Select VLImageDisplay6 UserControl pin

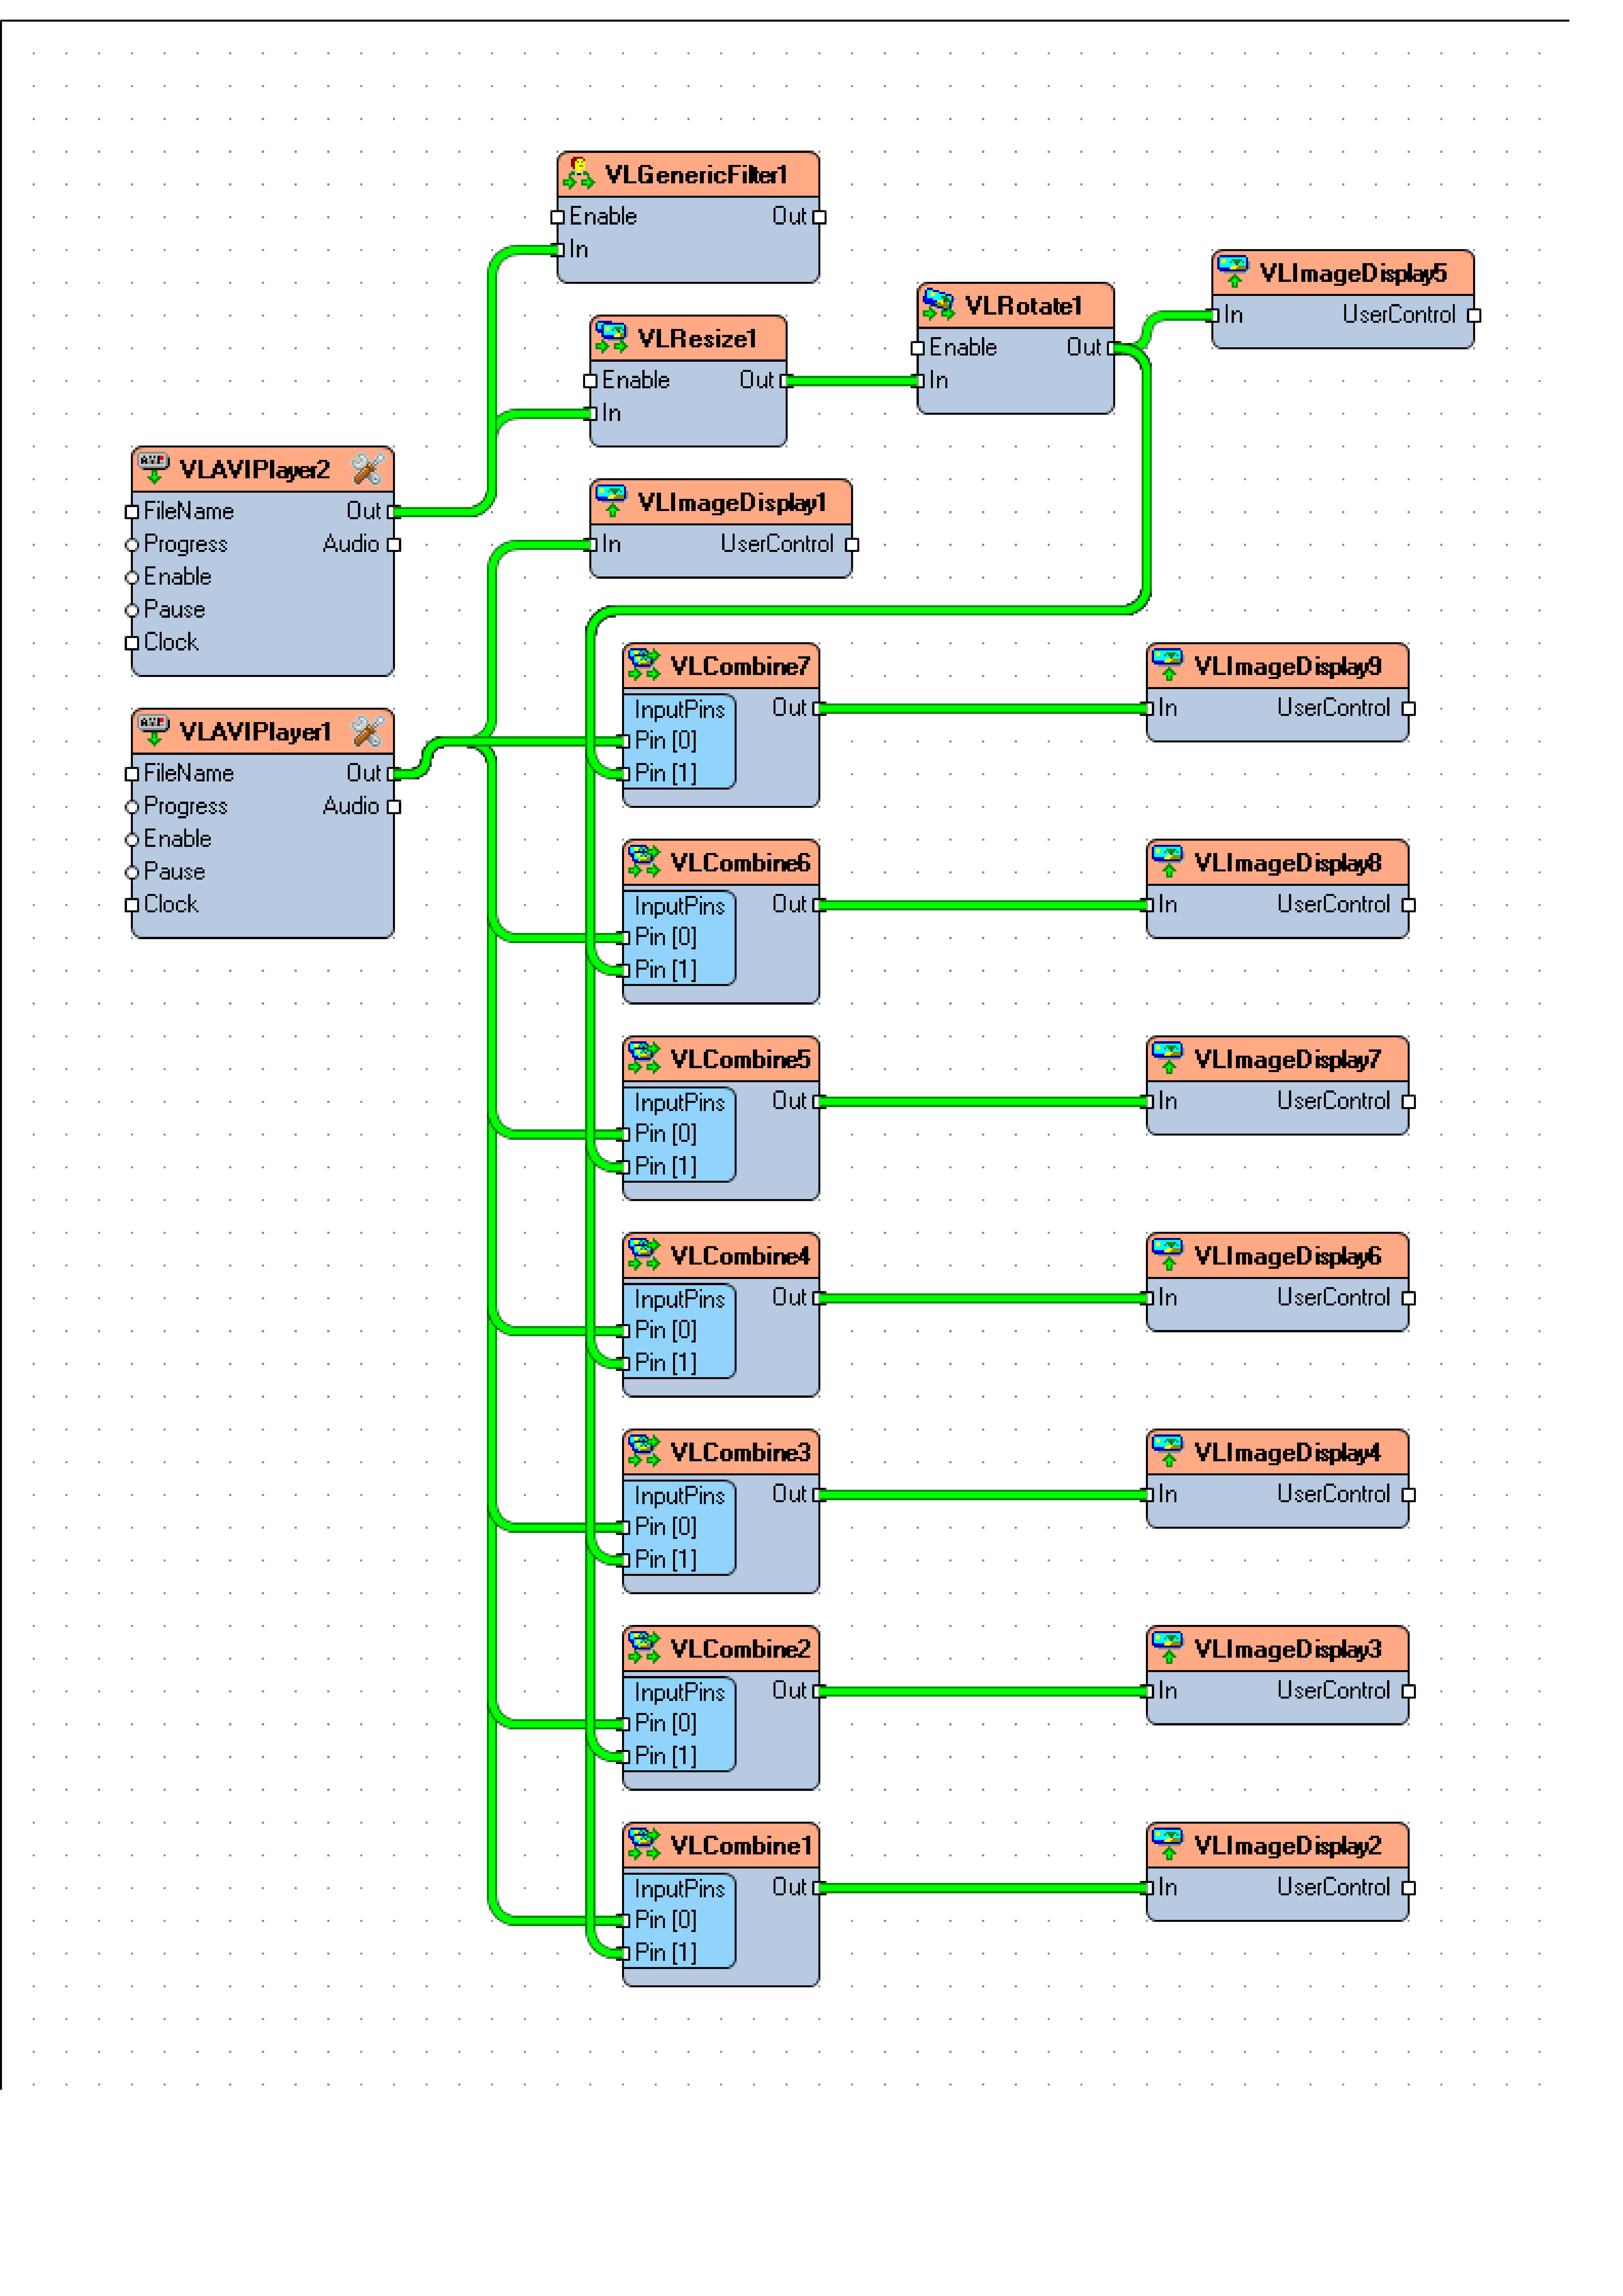click(1409, 1298)
